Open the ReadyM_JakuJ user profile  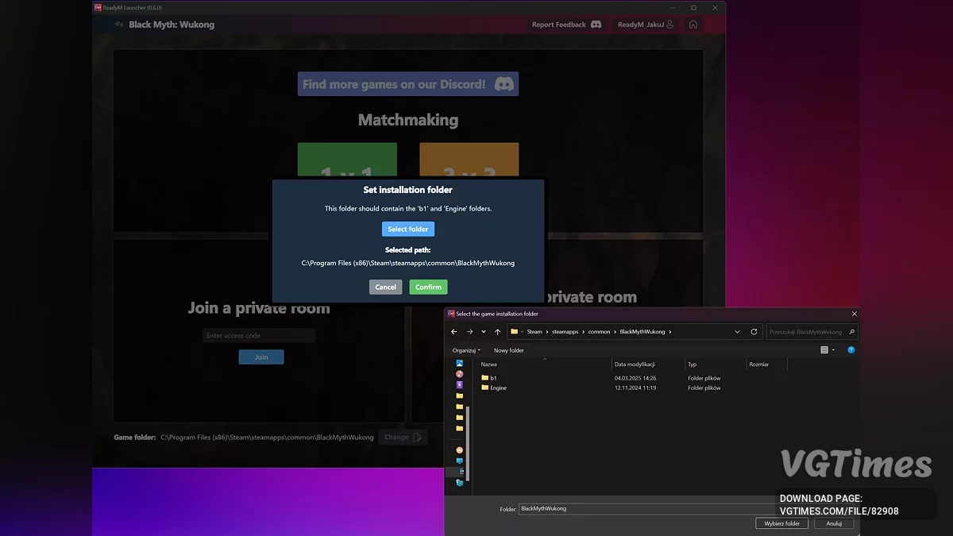coord(645,25)
